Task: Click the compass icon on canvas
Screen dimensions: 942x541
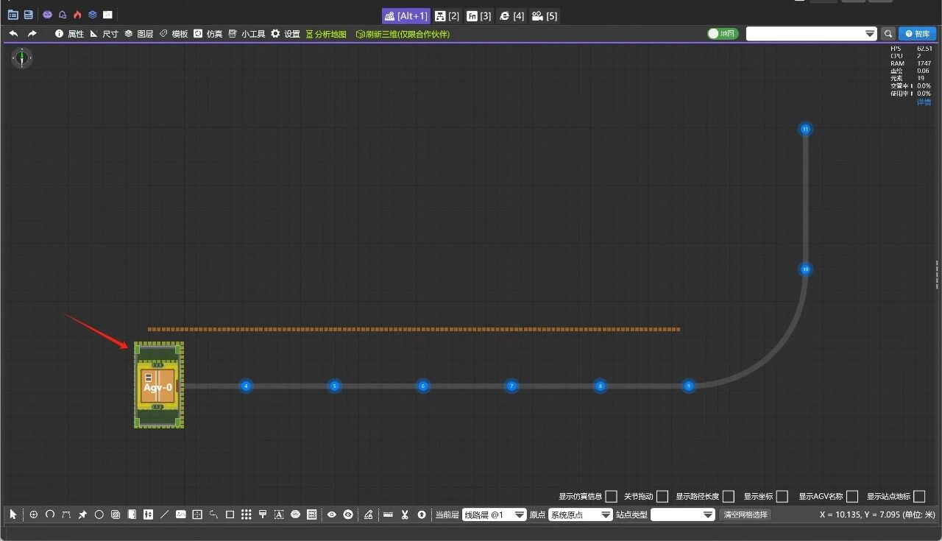Action: tap(22, 58)
